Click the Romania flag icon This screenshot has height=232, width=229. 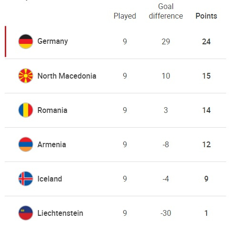point(26,110)
